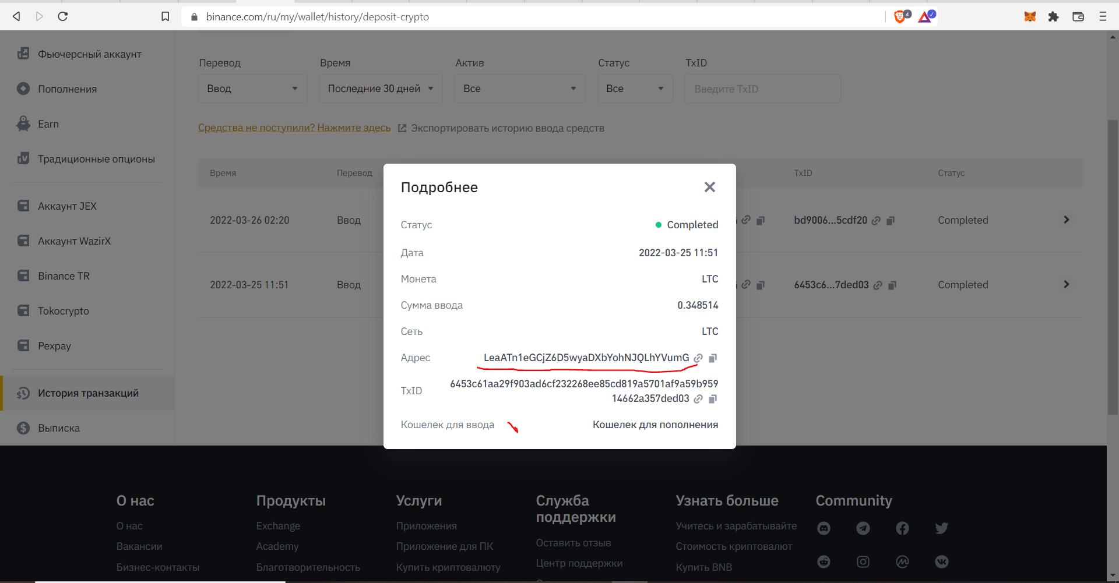Open Binance TR in sidebar
1119x583 pixels.
point(87,276)
